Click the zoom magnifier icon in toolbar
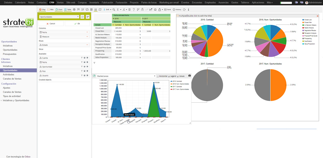323x158 pixels. (114, 9)
